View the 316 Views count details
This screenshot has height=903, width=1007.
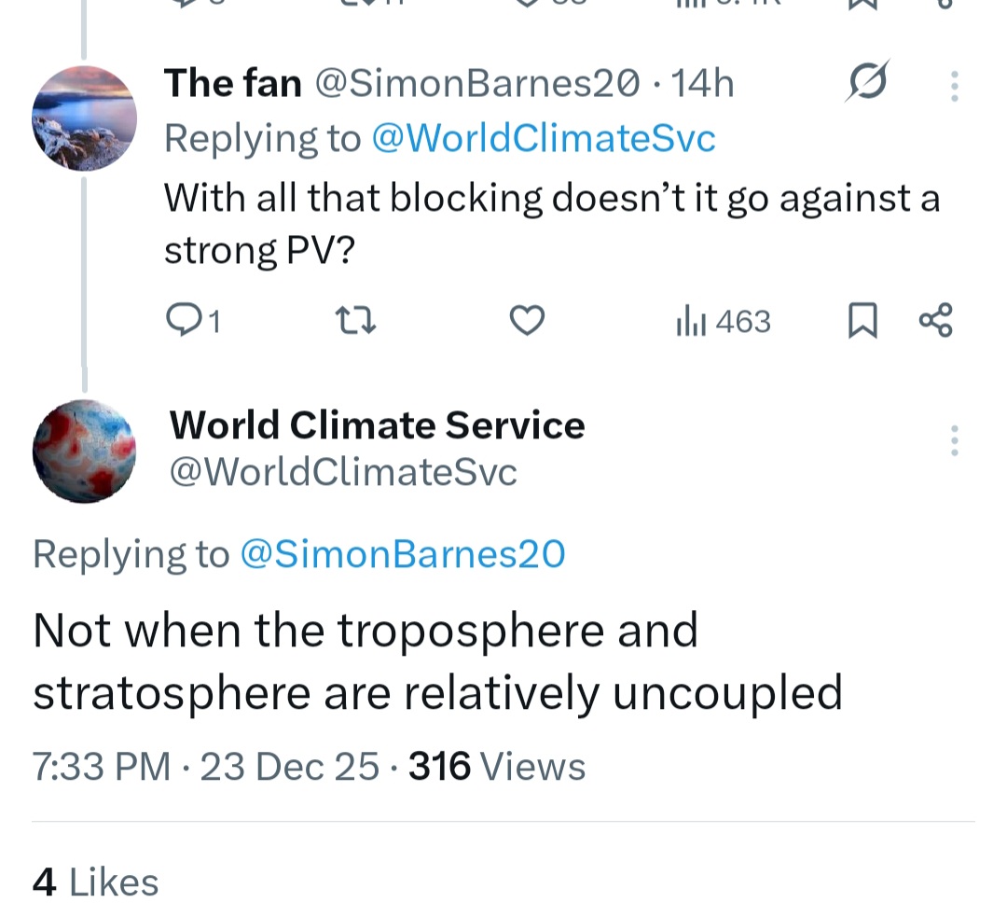click(x=497, y=767)
